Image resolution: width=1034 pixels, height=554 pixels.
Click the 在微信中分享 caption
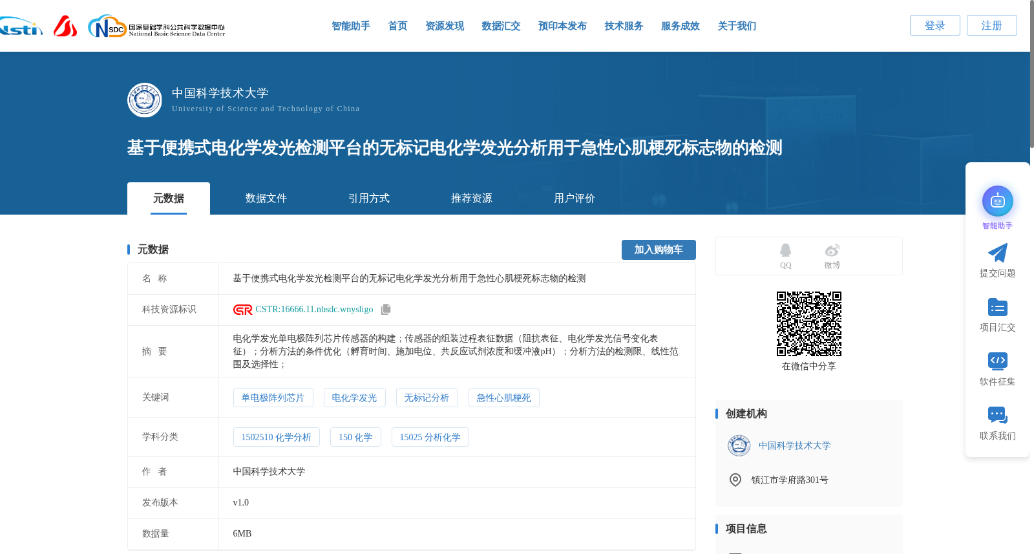[808, 366]
